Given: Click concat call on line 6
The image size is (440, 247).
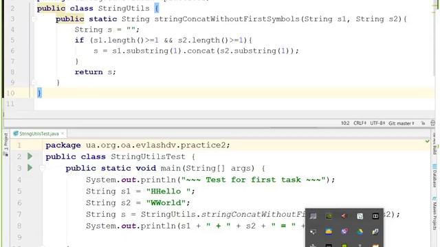Looking at the screenshot, I should click(201, 51).
